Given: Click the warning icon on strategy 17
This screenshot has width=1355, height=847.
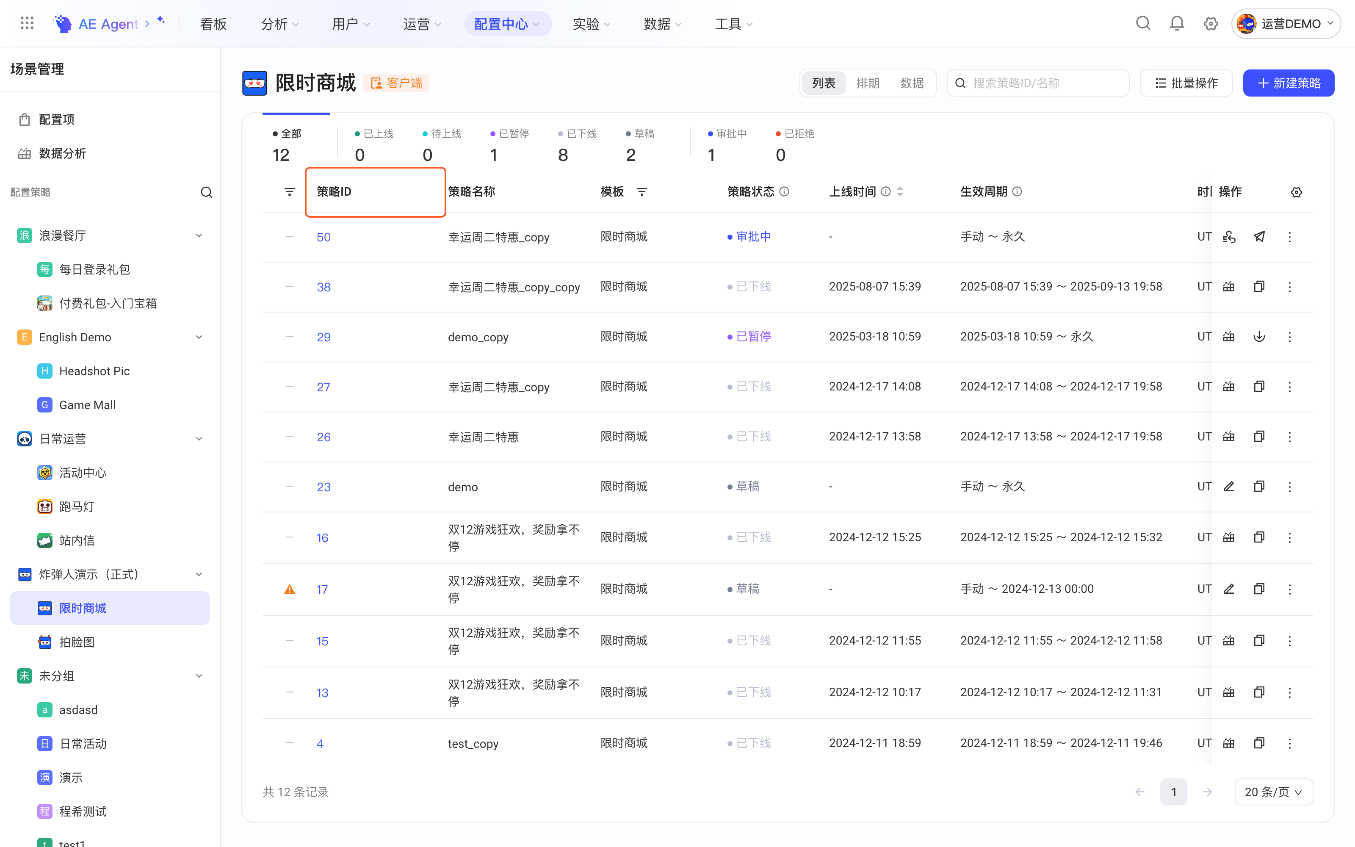Looking at the screenshot, I should pos(290,590).
